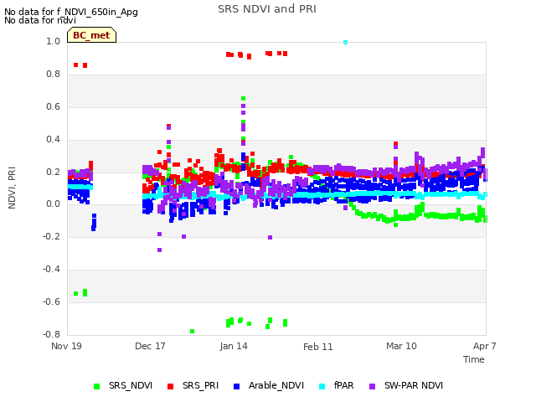Click the Mar 10 x-axis tick label
The image size is (536, 402).
(x=401, y=346)
